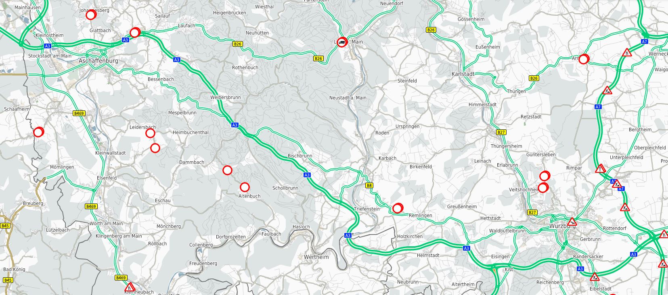Click the closure circle just above Altenbuch
The height and width of the screenshot is (295, 668).
coord(245,187)
